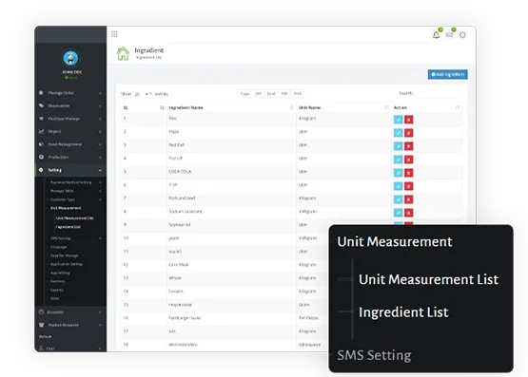Viewport: 528px width, 377px height.
Task: Open the show entries count dropdown
Action: click(x=143, y=94)
